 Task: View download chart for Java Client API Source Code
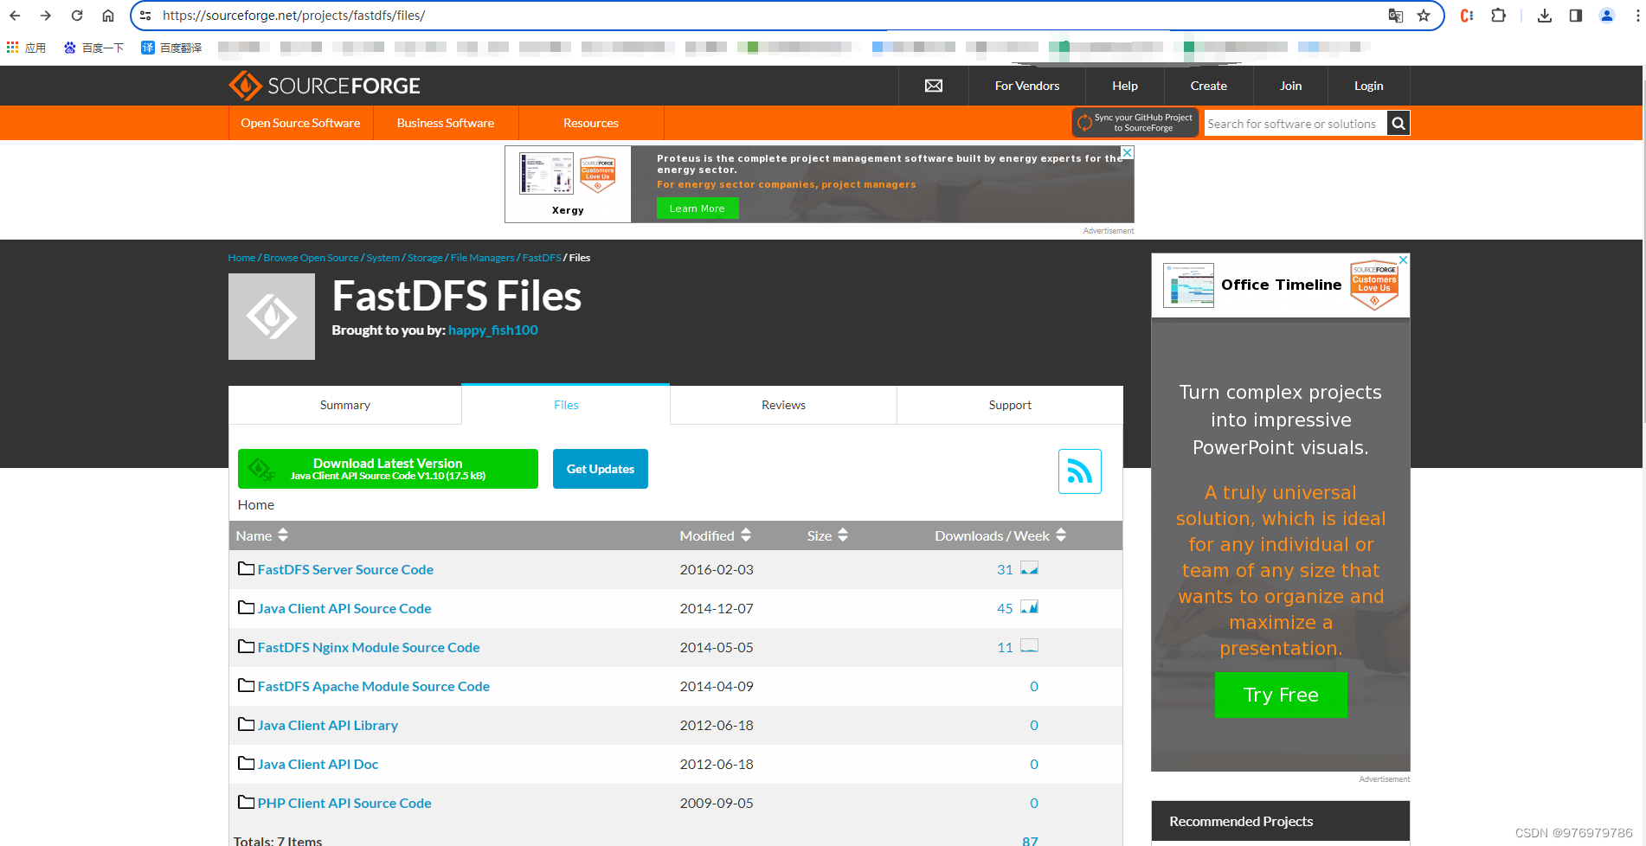tap(1029, 607)
